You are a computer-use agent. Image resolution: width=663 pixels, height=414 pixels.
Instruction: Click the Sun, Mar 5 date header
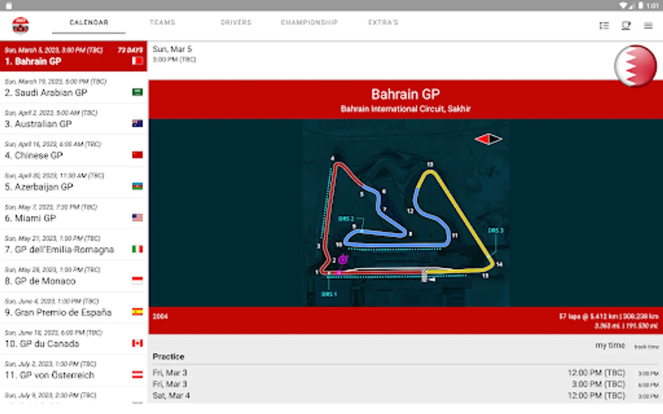point(172,49)
